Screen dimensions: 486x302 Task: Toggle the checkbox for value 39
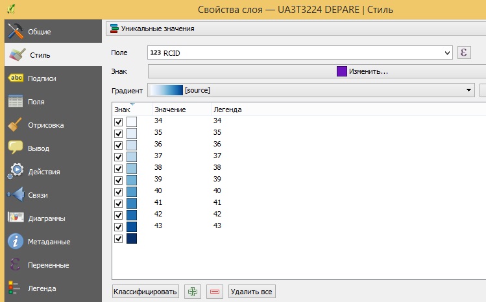(119, 180)
